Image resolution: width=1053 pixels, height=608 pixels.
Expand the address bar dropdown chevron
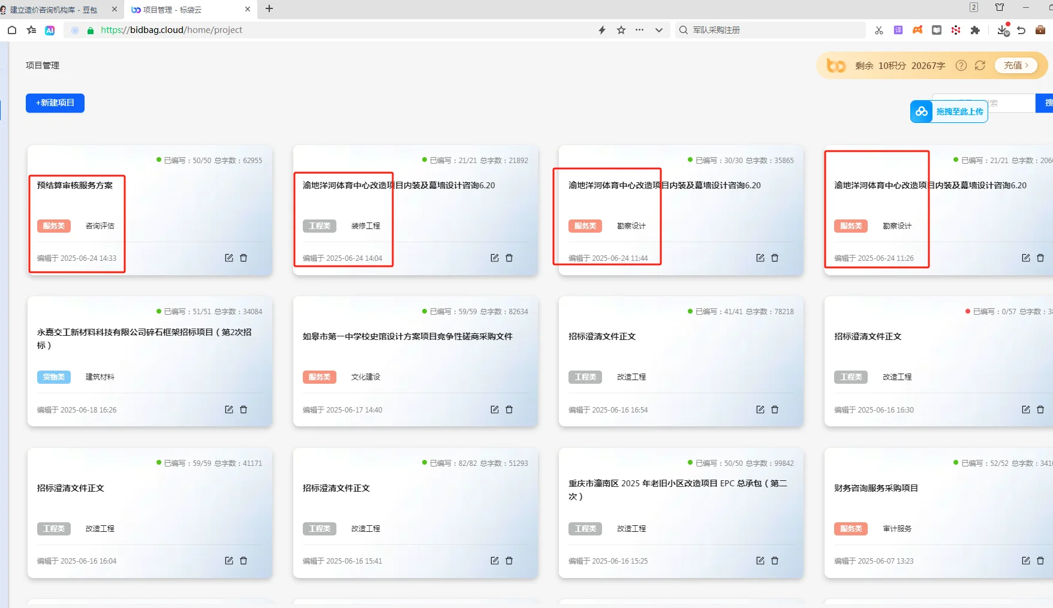(x=659, y=30)
